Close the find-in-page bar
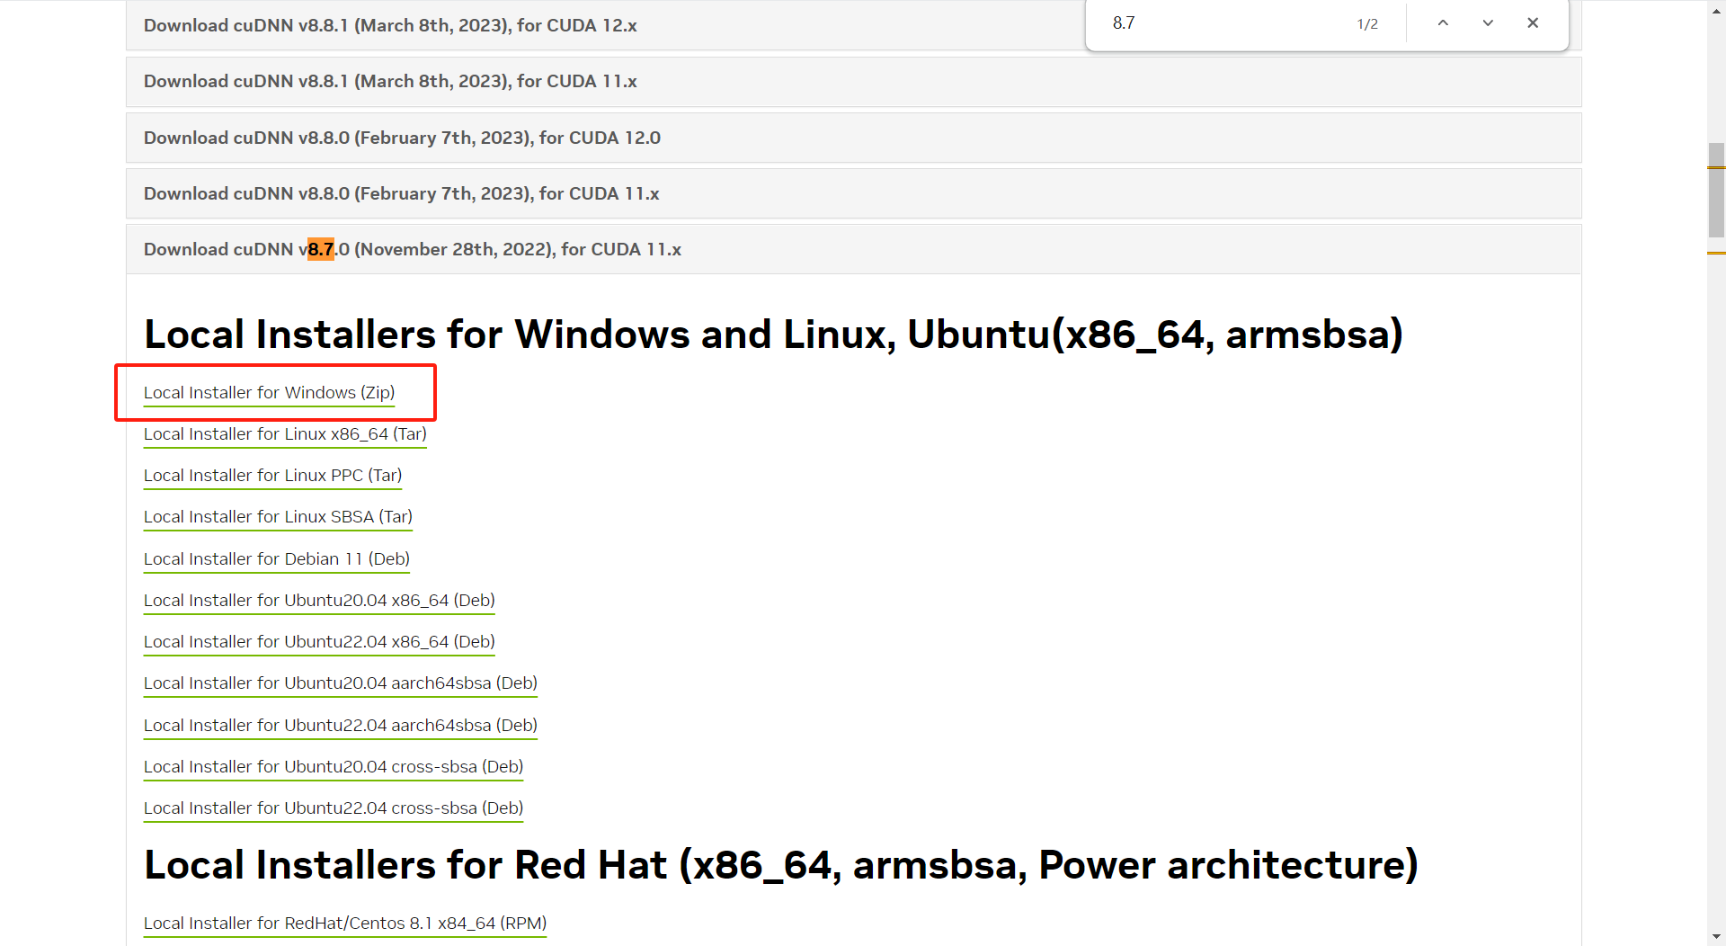 point(1533,23)
